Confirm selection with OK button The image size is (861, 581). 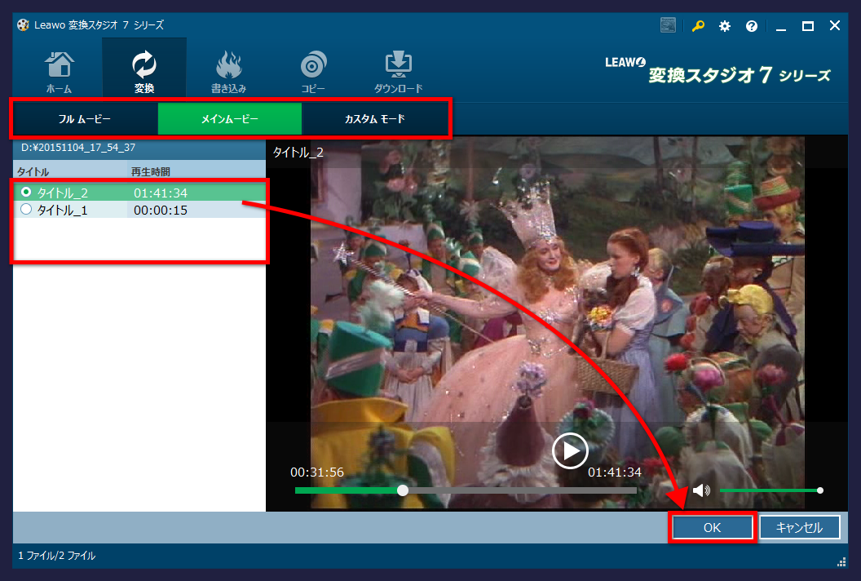pyautogui.click(x=712, y=528)
